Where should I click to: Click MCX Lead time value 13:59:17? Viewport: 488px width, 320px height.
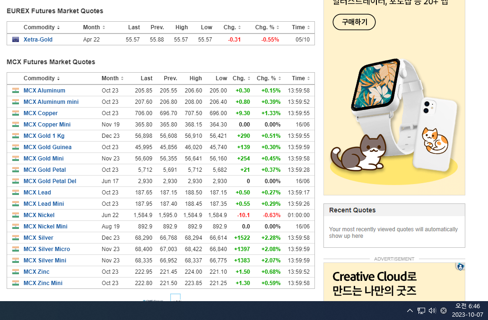(x=298, y=193)
